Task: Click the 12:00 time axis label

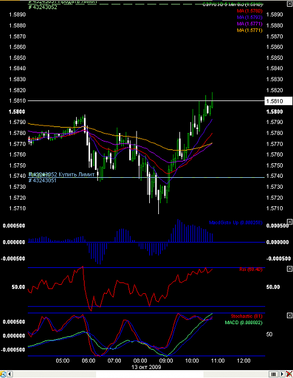Action: click(243, 361)
